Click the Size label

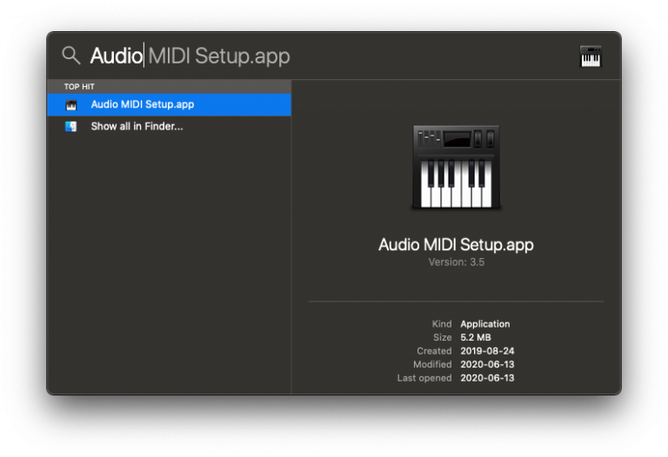coord(442,337)
